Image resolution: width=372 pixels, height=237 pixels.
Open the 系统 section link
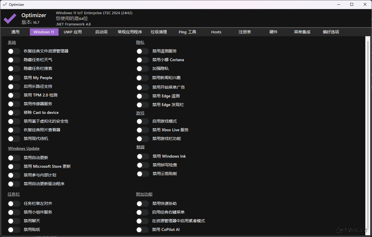tap(12, 42)
